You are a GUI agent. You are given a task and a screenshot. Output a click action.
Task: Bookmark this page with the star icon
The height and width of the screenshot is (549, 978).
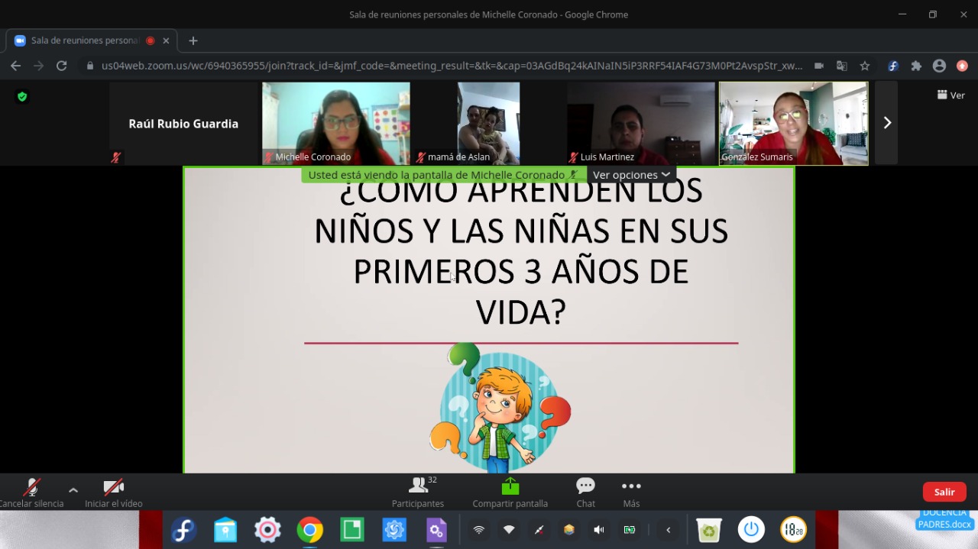click(865, 66)
